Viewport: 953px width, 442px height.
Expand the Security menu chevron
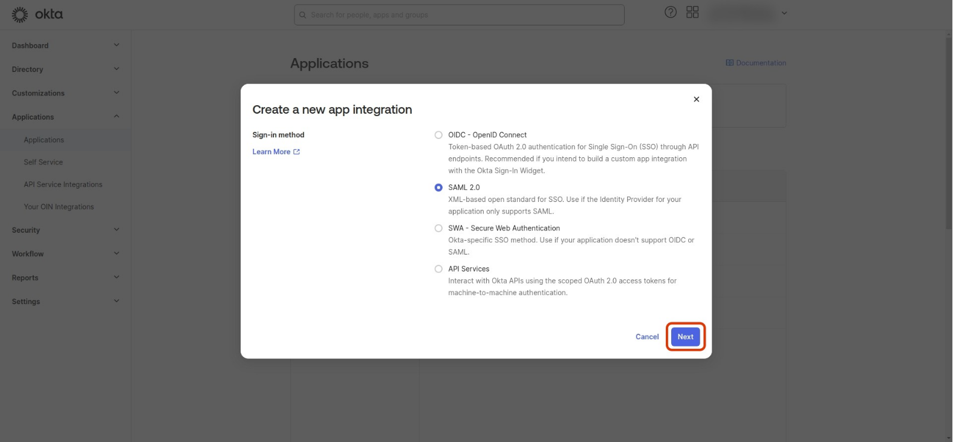[x=117, y=229]
